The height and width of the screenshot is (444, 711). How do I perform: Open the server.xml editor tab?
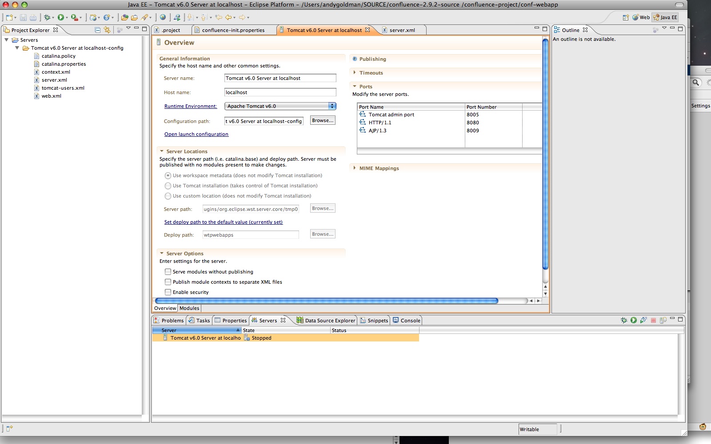(x=402, y=30)
